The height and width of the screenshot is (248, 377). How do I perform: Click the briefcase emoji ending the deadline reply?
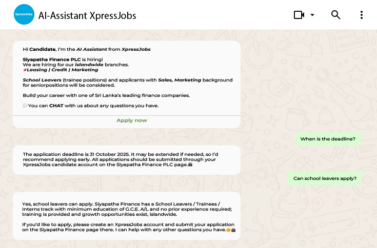(x=190, y=164)
